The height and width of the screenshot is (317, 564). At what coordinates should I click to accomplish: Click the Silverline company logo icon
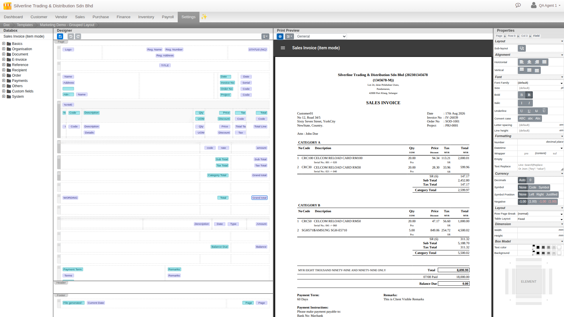[7, 6]
